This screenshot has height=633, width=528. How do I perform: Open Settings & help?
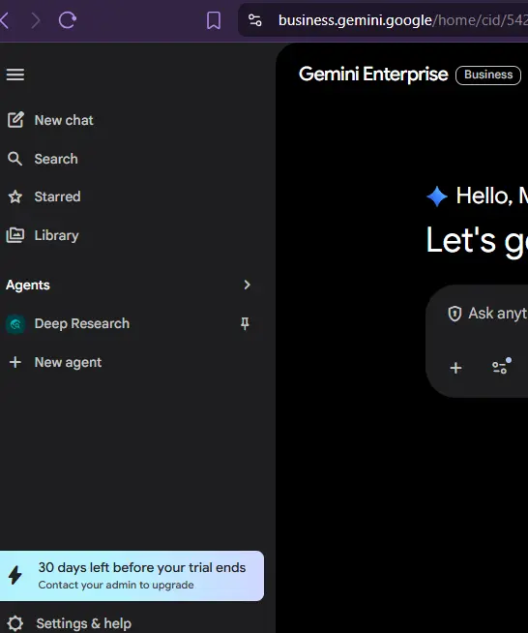click(84, 623)
